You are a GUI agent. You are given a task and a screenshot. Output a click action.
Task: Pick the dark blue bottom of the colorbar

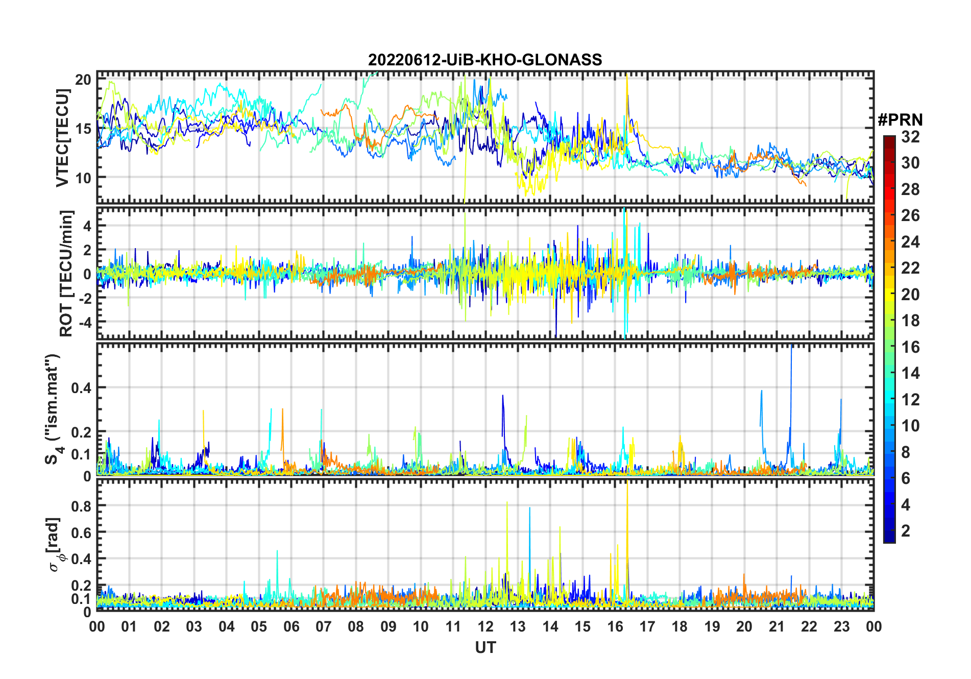click(x=889, y=536)
